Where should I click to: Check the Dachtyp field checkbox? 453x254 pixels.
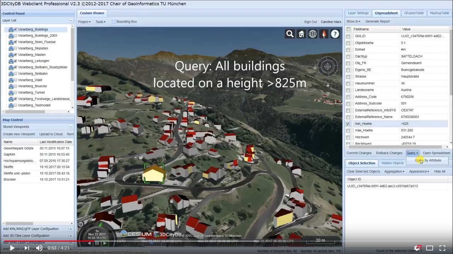(348, 57)
